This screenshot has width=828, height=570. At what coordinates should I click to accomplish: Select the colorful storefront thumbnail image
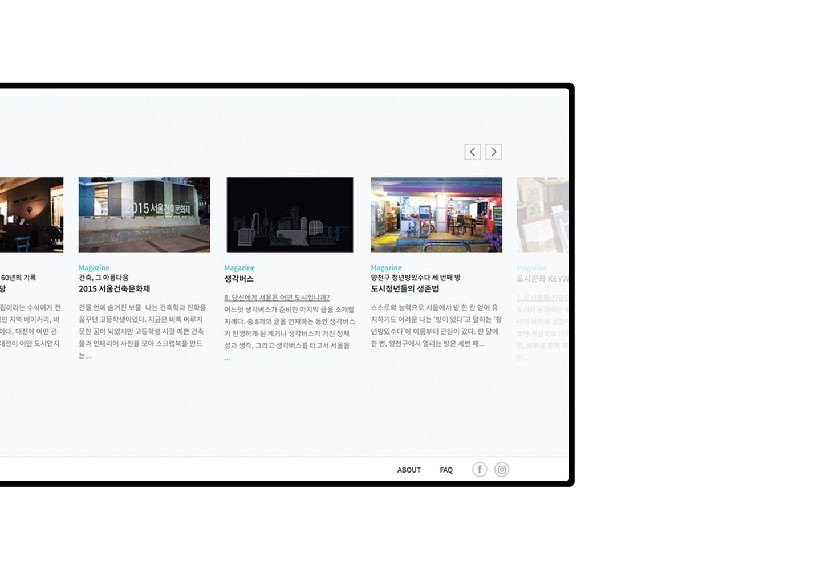click(x=436, y=214)
